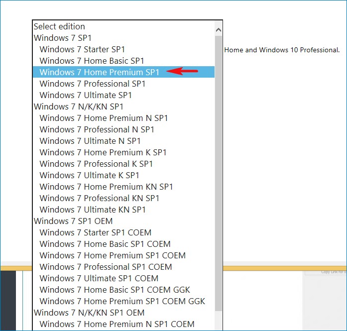Screen dimensions: 347x331
Task: Select Windows 7 Home Premium KN SP1
Action: (123, 187)
